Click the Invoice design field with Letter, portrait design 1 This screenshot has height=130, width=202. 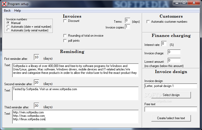click(171, 86)
